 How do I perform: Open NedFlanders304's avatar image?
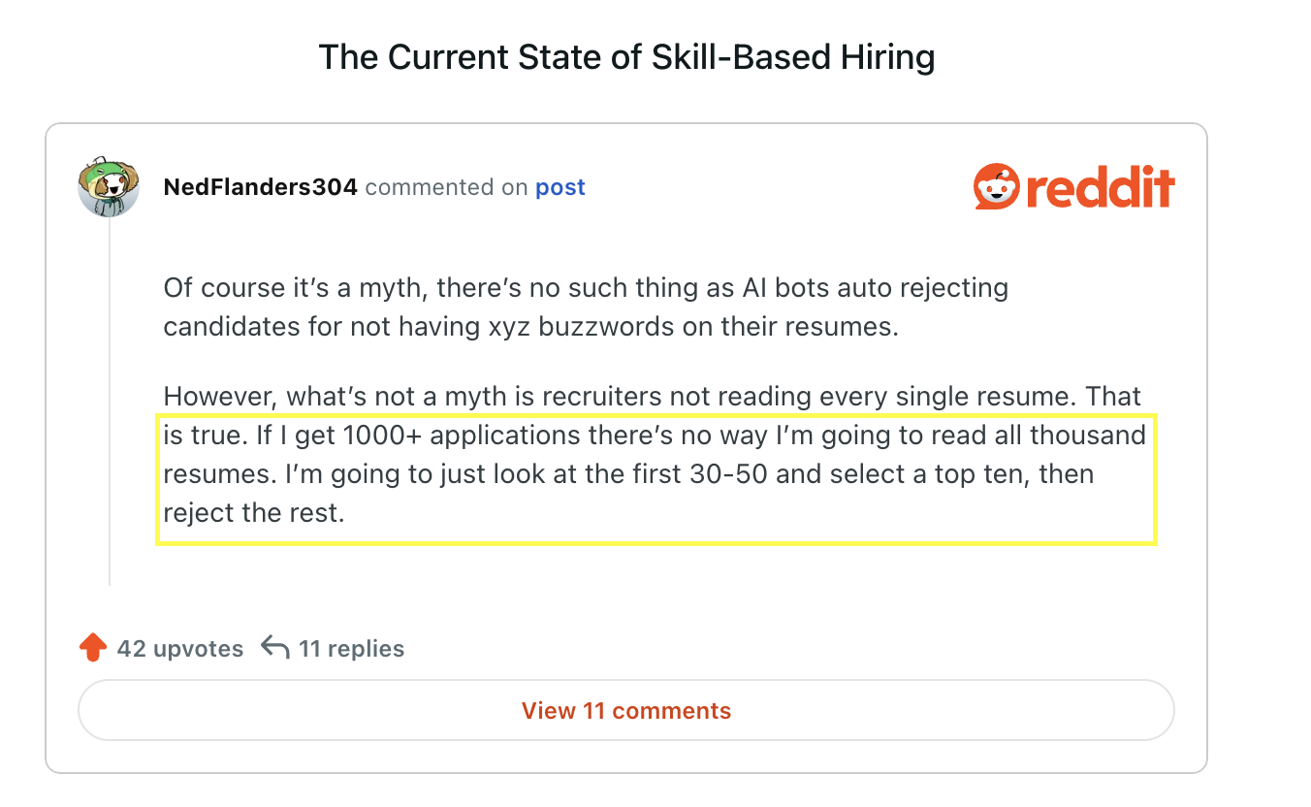click(x=109, y=187)
